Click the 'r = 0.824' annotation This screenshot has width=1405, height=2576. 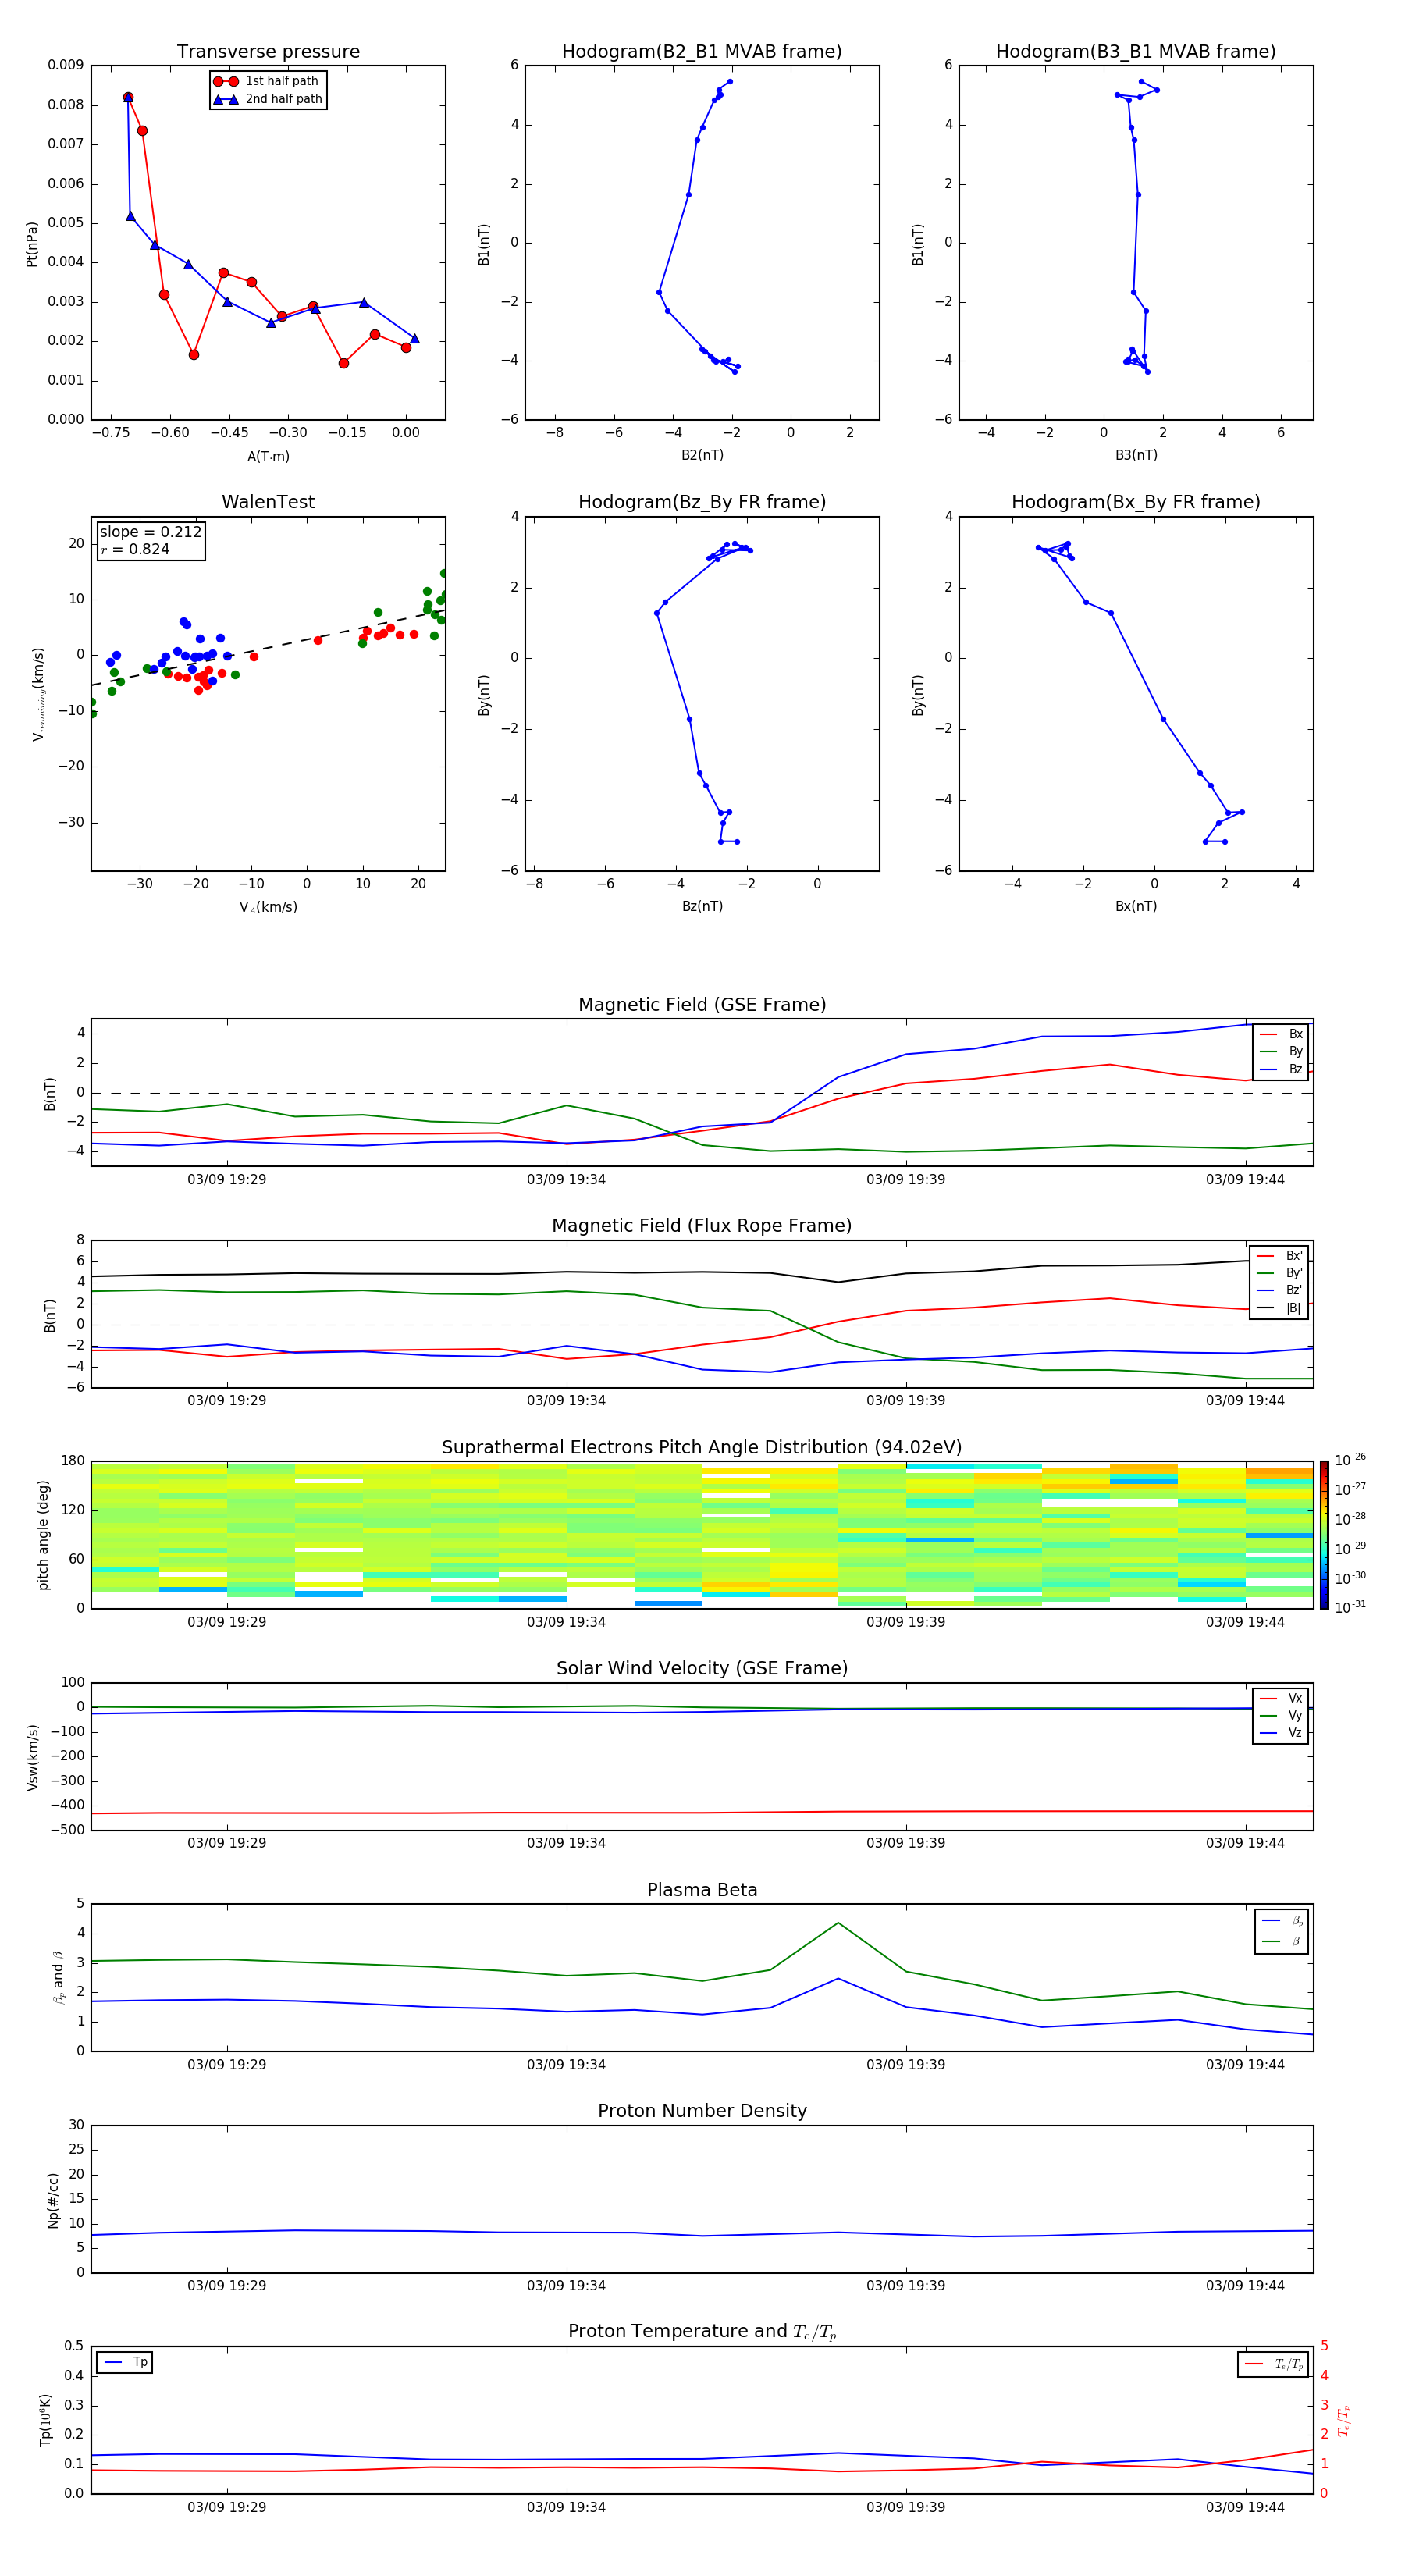[135, 549]
